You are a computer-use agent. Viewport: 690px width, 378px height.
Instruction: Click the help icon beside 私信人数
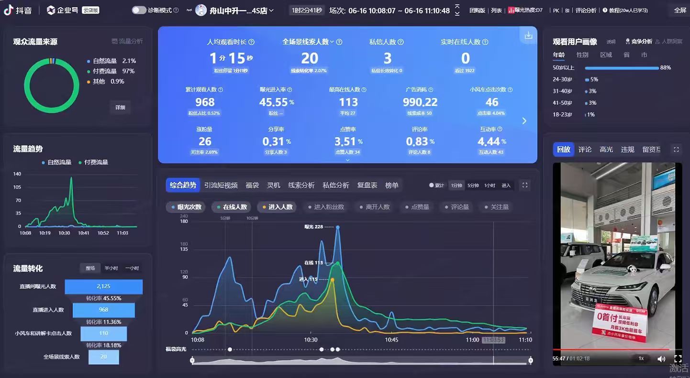(x=401, y=42)
